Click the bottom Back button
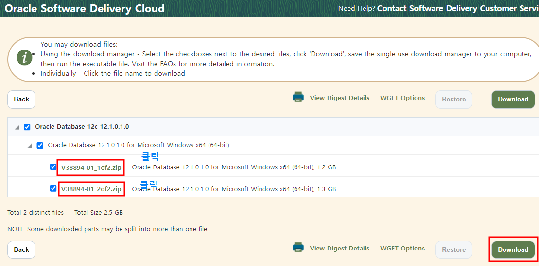The width and height of the screenshot is (539, 266). click(x=21, y=249)
